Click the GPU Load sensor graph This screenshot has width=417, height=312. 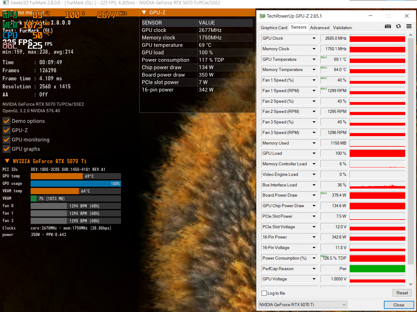pyautogui.click(x=377, y=153)
